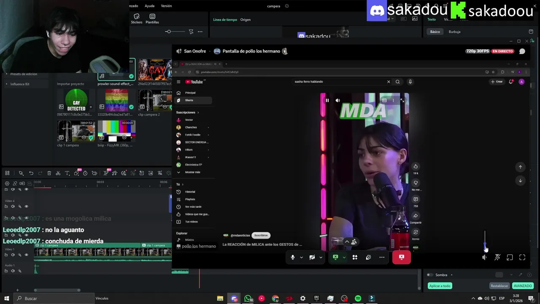Viewport: 540px width, 304px height.
Task: Open the auto-link icon in timeline header
Action: [x=15, y=183]
